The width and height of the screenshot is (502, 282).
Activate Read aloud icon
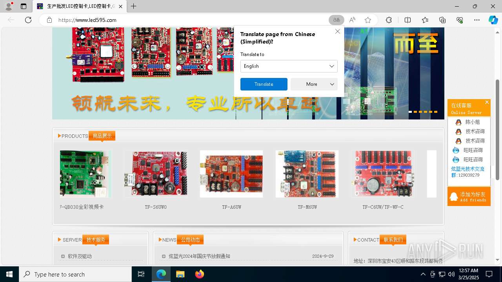[352, 20]
